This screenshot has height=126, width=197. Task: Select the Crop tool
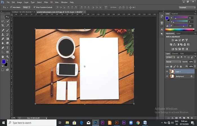tap(3, 25)
